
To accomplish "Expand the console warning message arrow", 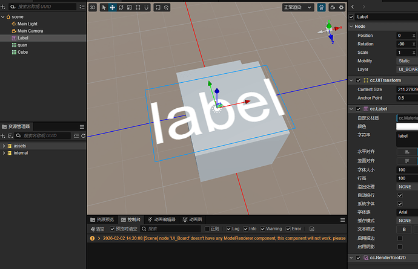I will pos(99,238).
